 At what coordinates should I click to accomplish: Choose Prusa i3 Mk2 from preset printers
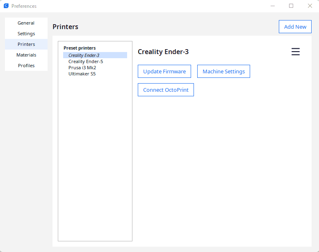click(x=95, y=68)
